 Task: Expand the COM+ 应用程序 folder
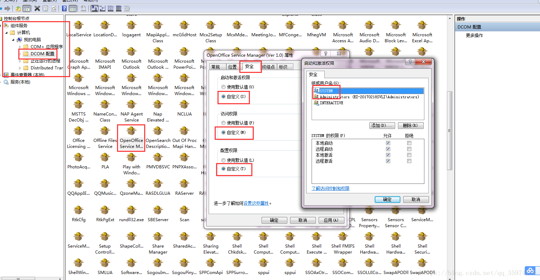pos(20,47)
